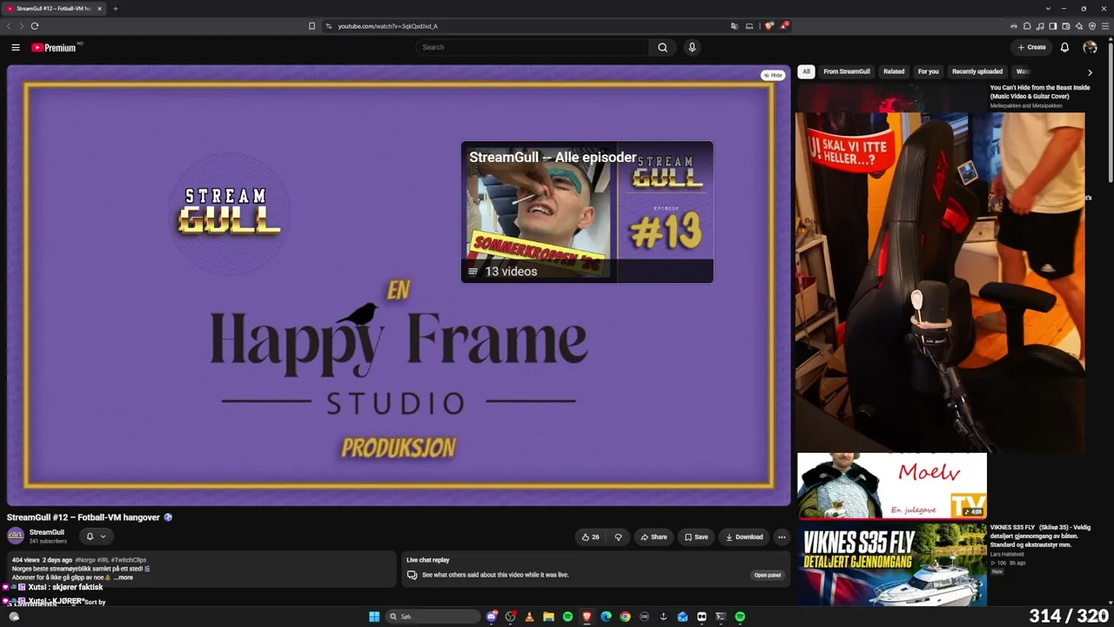This screenshot has width=1114, height=627.
Task: Like the video with 26 likes
Action: [590, 537]
